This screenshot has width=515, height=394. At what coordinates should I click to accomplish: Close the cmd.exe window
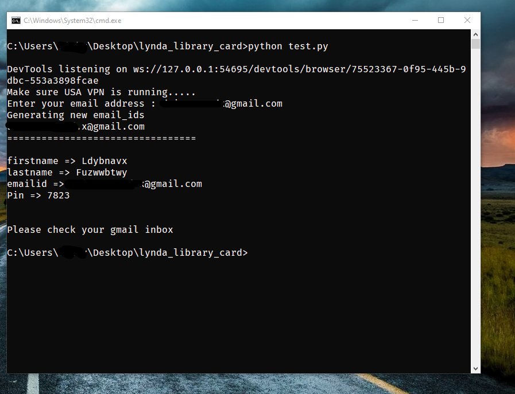(x=467, y=20)
